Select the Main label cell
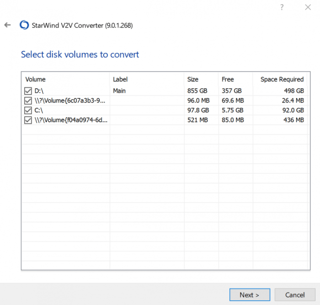 [119, 91]
